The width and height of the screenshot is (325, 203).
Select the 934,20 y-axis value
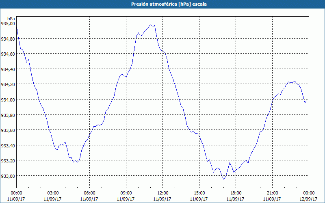tap(8, 84)
